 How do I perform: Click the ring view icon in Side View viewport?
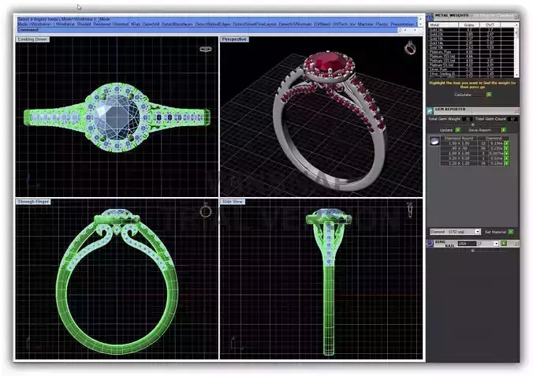point(410,210)
